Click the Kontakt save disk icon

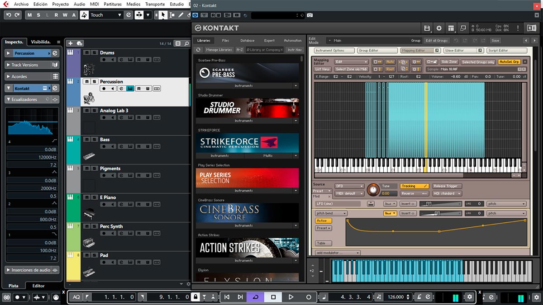427,28
